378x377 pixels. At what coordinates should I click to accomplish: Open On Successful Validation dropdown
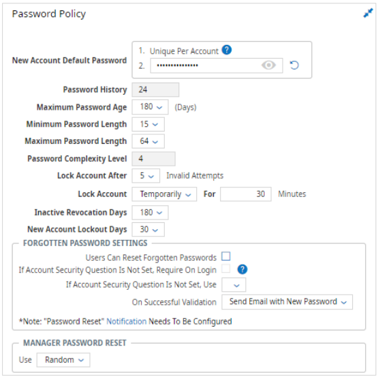coord(287,302)
